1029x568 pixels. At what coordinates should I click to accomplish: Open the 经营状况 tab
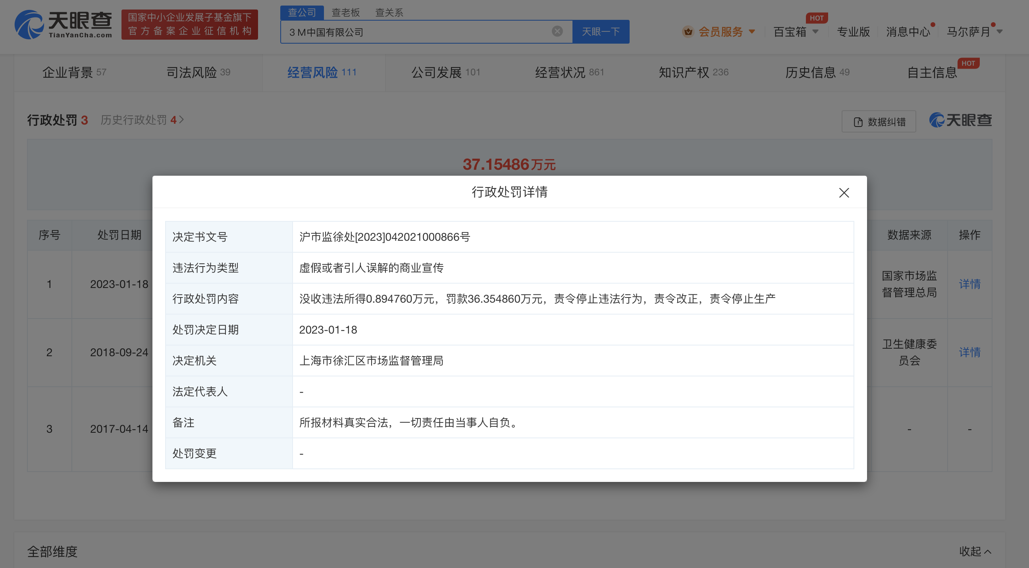570,72
